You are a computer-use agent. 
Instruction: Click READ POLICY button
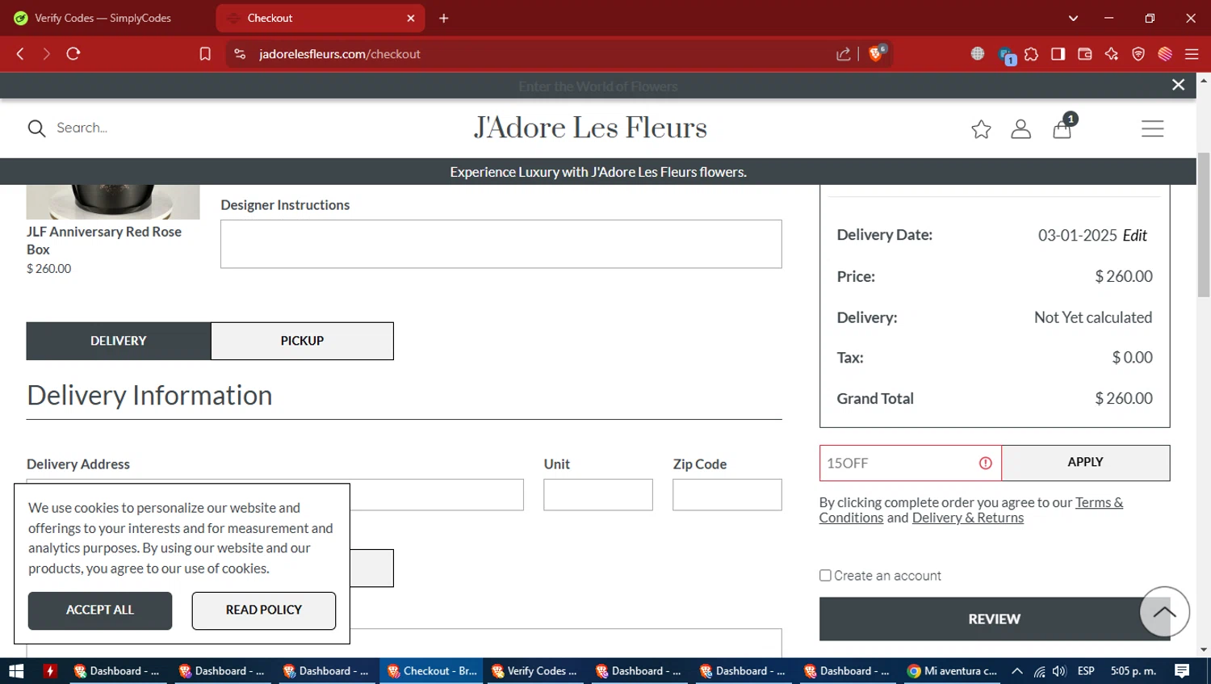264,611
